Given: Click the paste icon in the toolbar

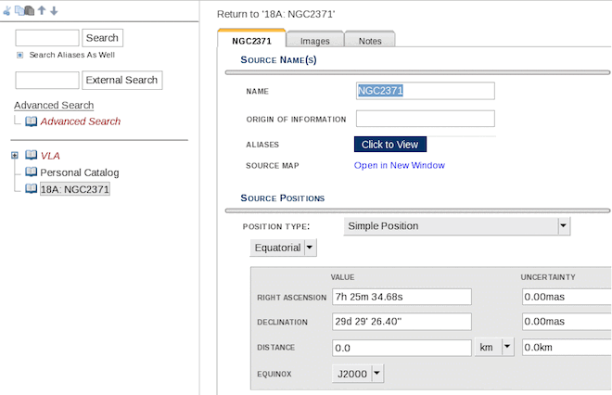Looking at the screenshot, I should pyautogui.click(x=28, y=10).
